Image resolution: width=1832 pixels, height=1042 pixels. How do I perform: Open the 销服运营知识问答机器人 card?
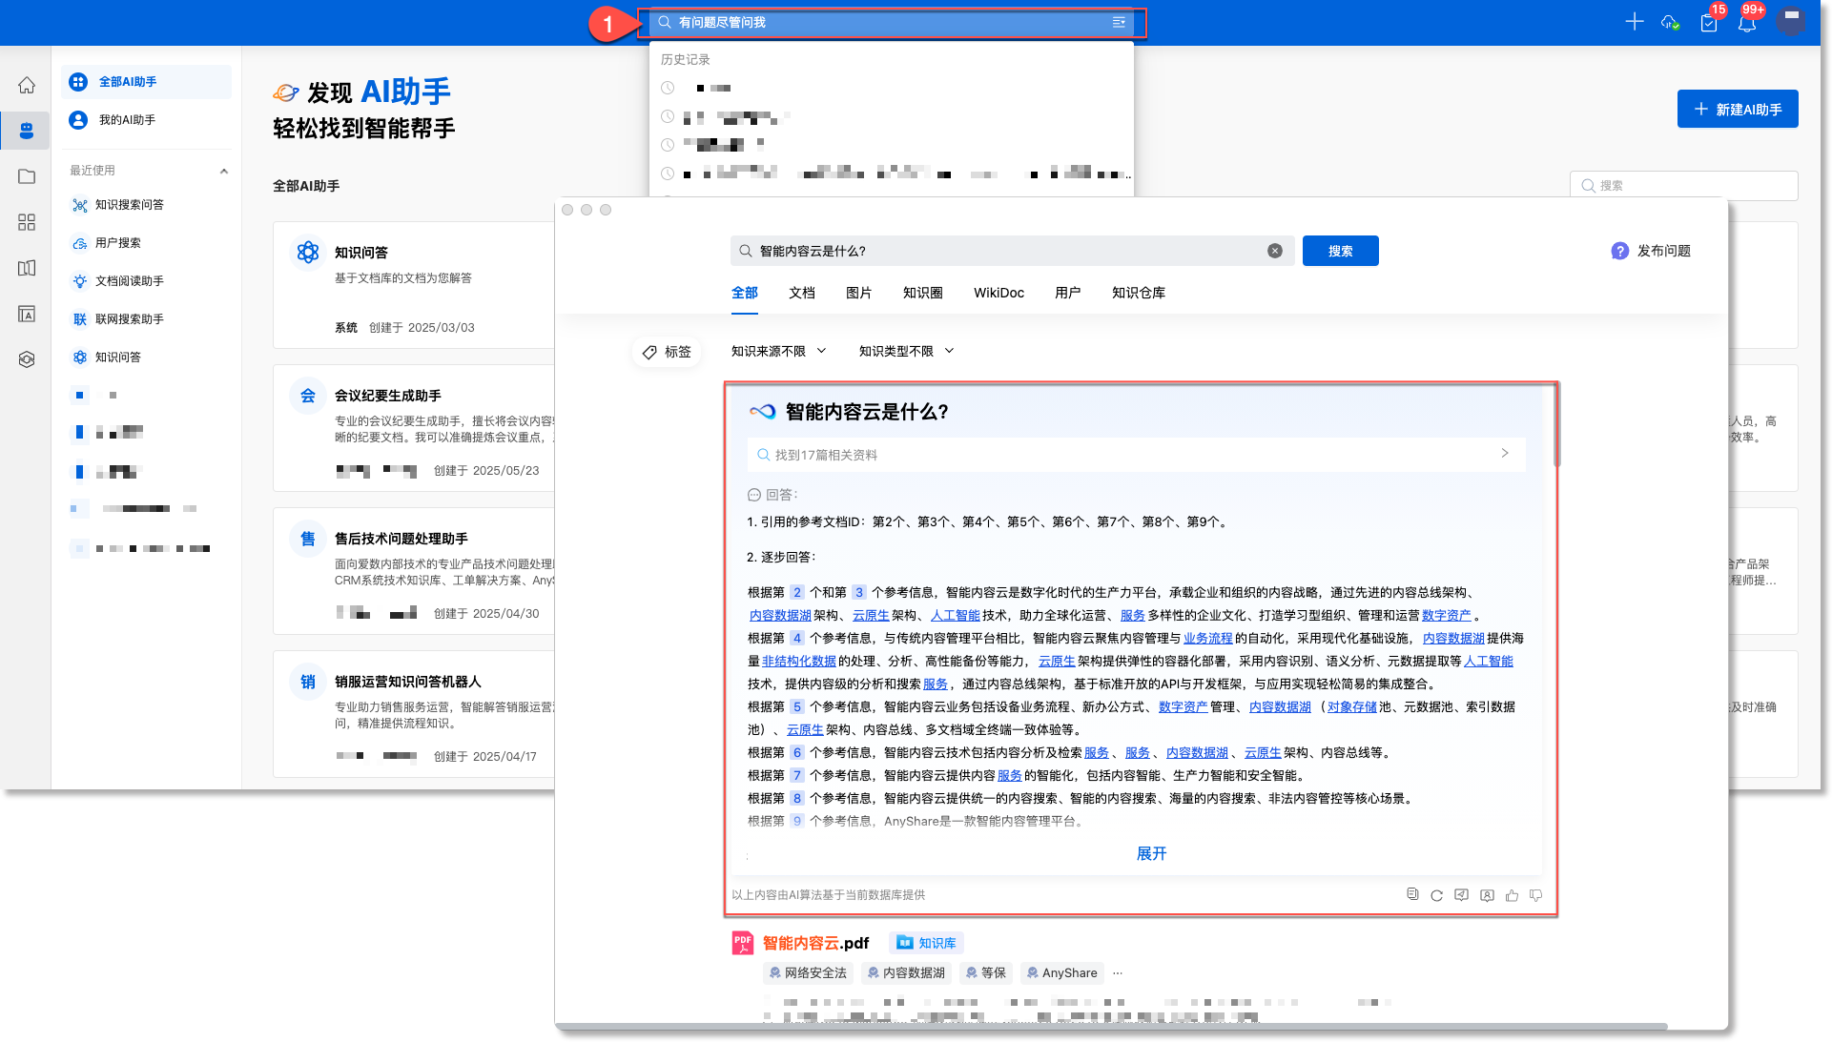(x=415, y=714)
